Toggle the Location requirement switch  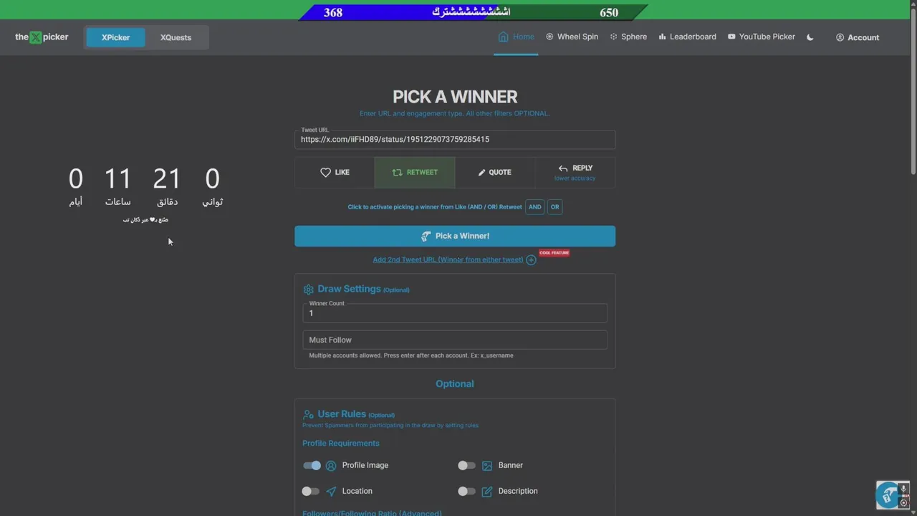[x=310, y=491]
